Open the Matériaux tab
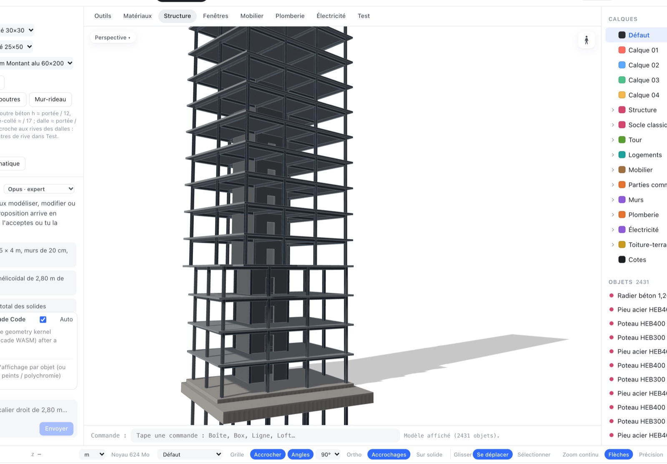 (x=138, y=16)
